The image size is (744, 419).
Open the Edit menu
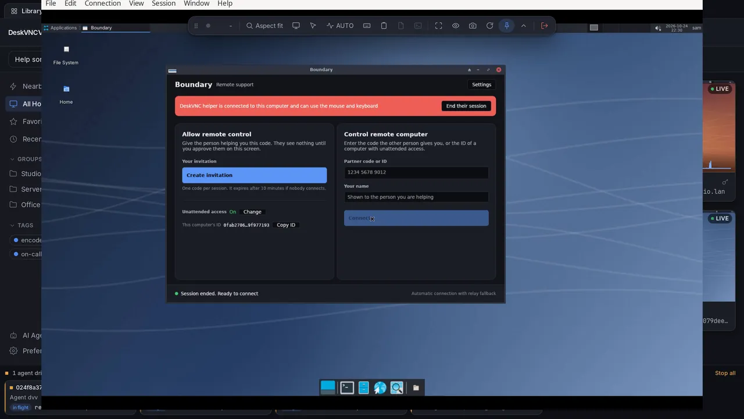tap(70, 3)
